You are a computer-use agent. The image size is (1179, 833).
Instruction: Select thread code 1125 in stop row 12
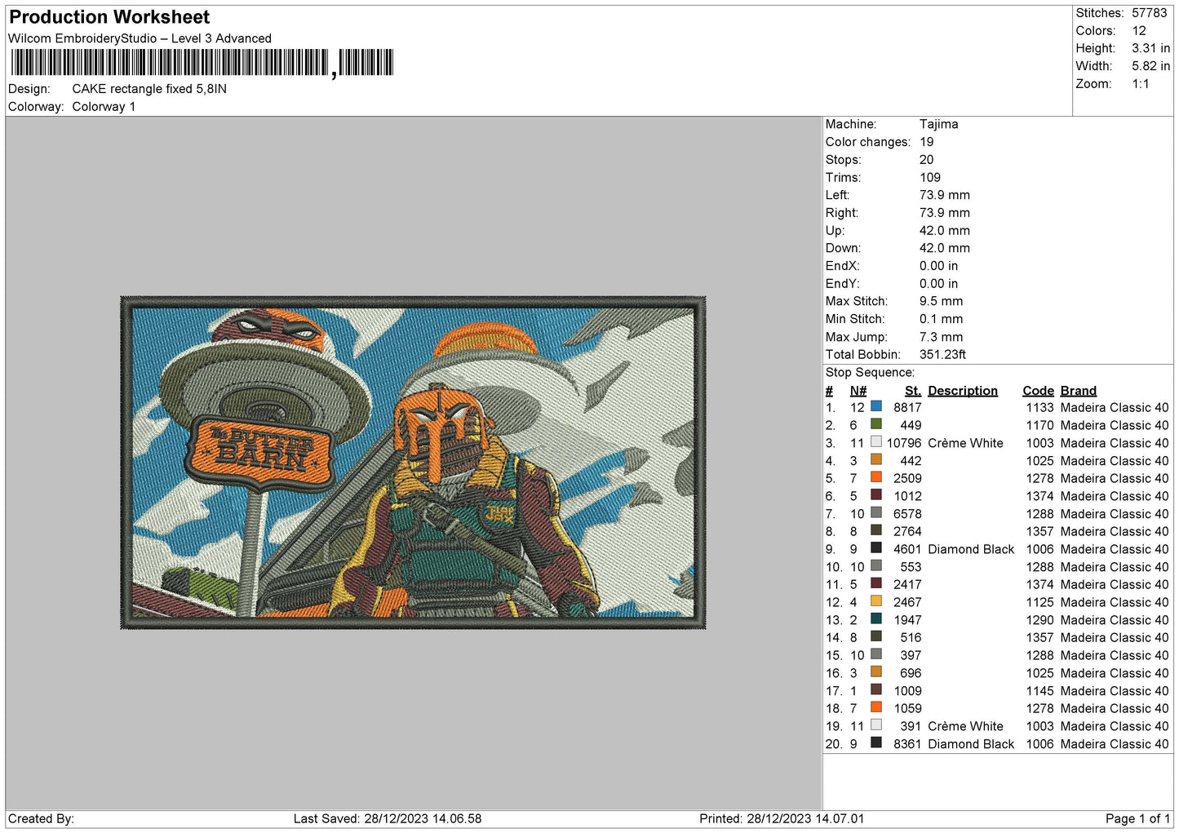(x=1040, y=603)
